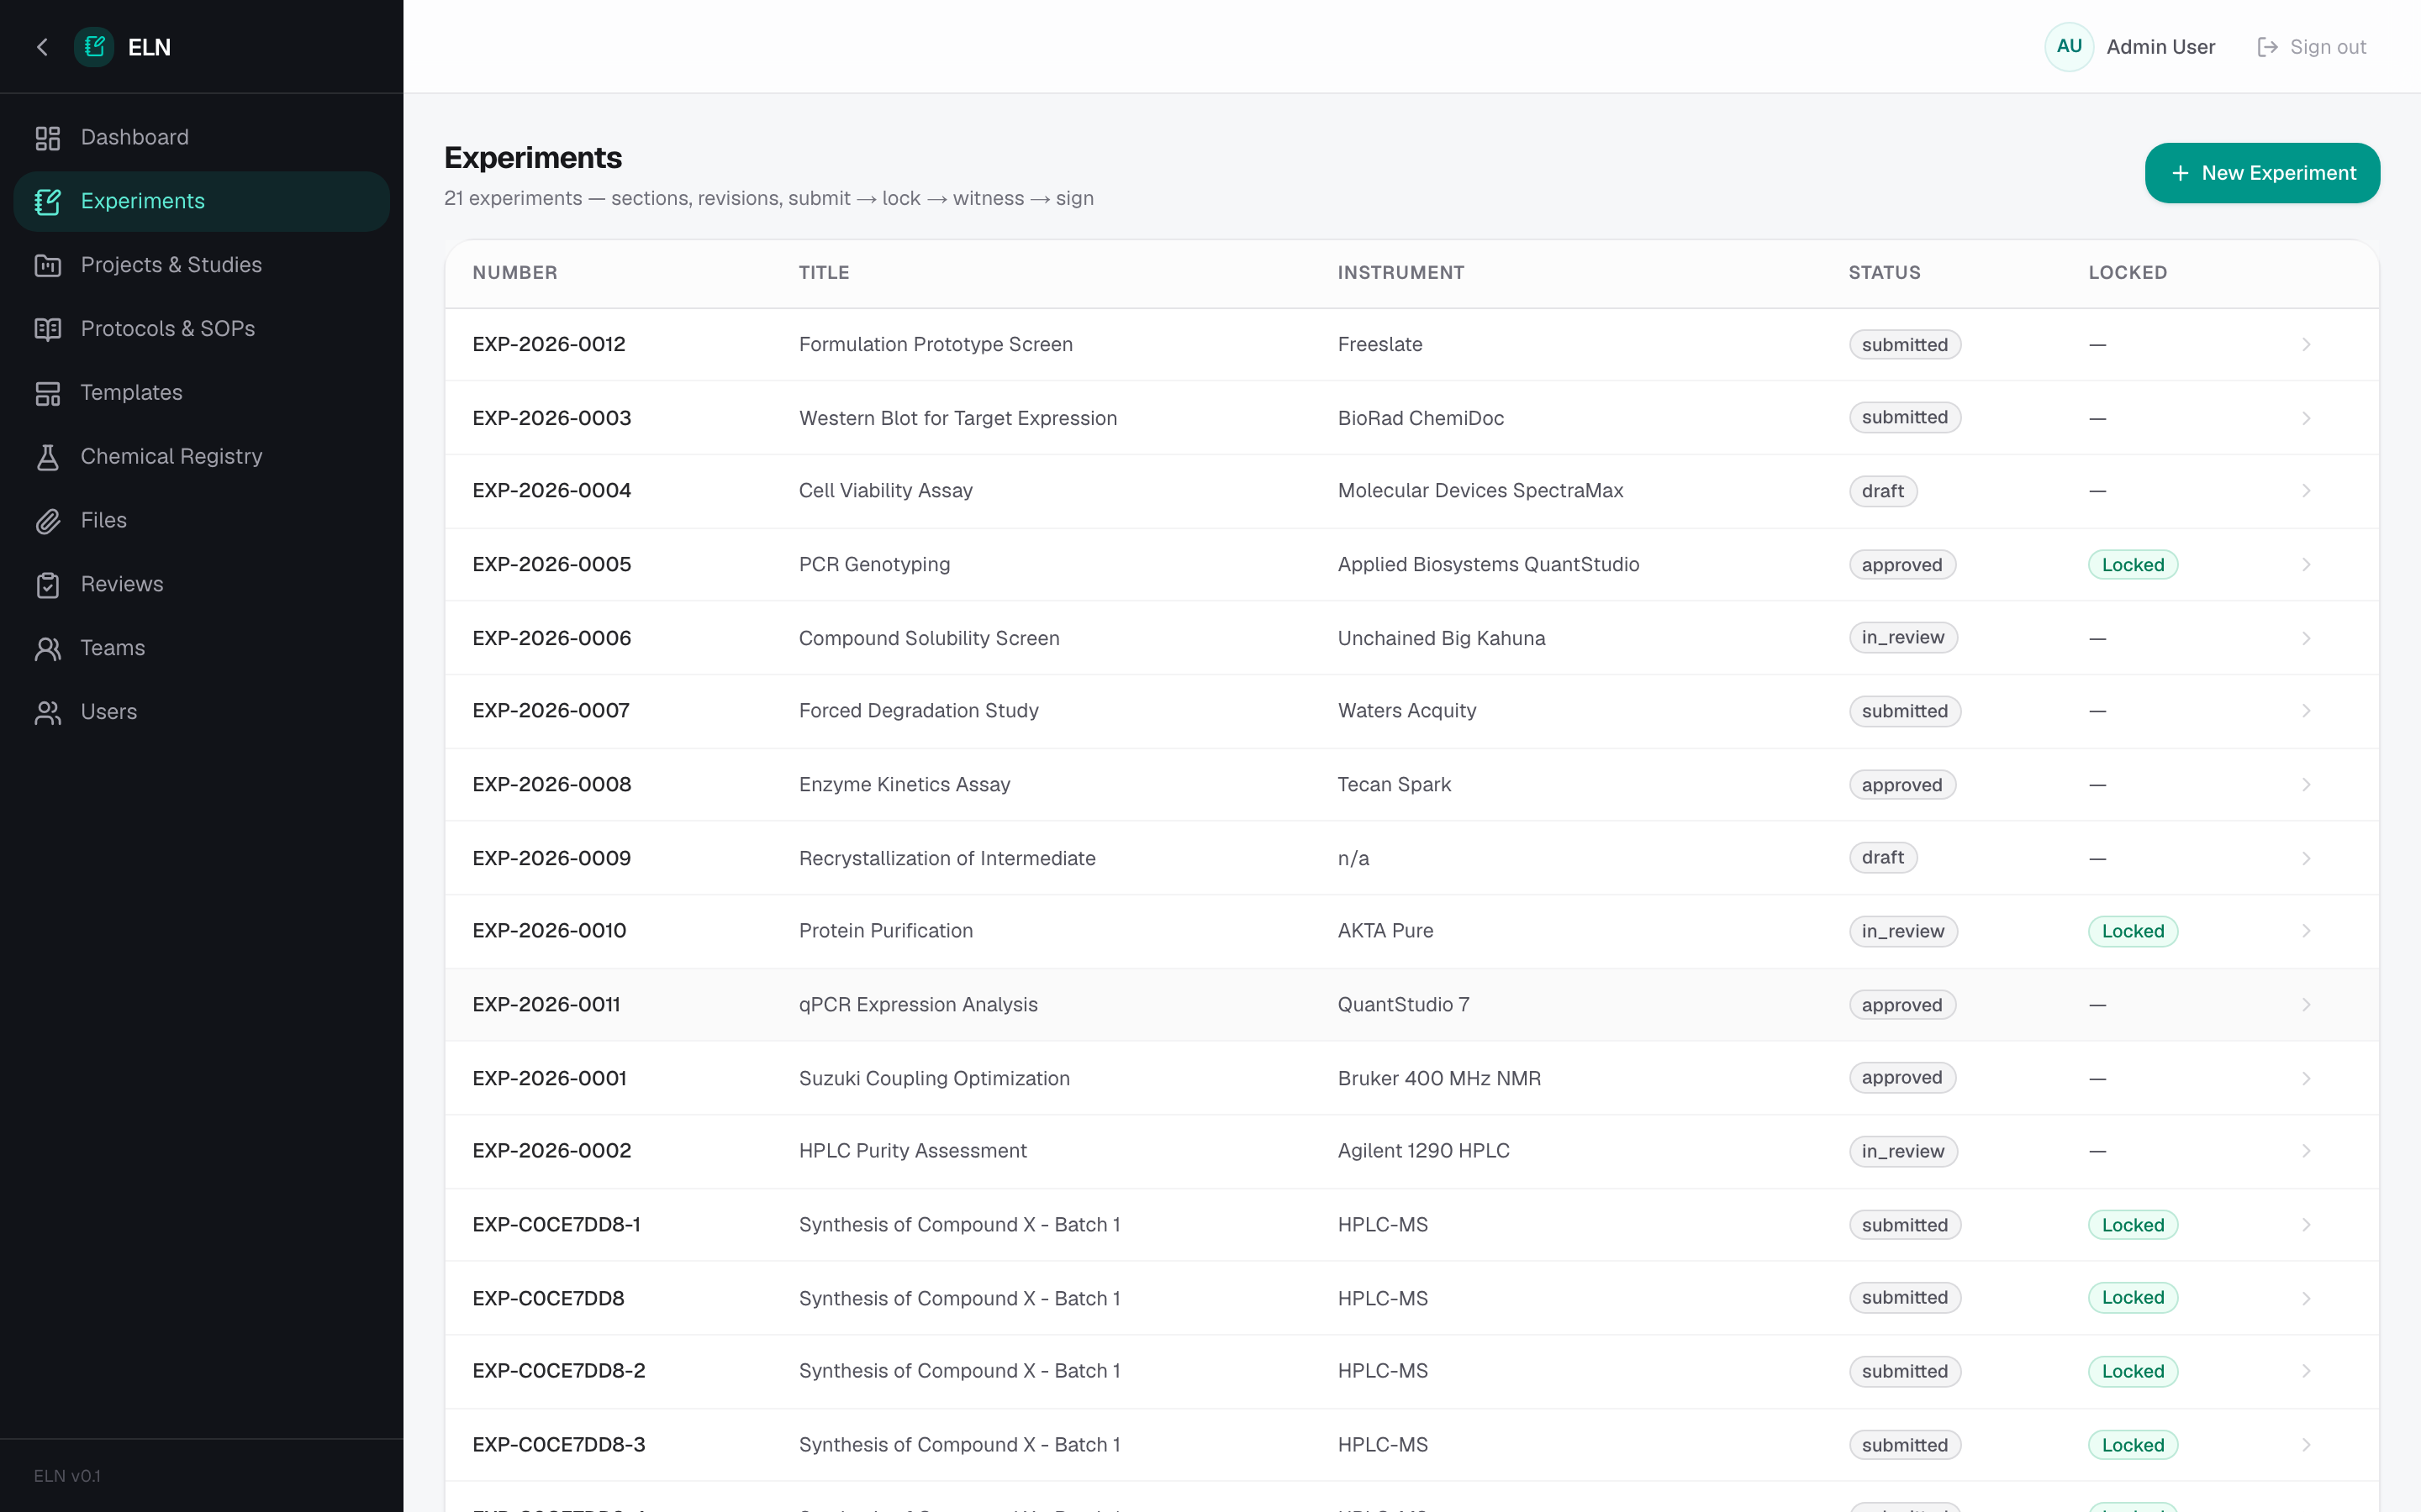Create a New Experiment
This screenshot has height=1512, width=2421.
click(x=2262, y=173)
